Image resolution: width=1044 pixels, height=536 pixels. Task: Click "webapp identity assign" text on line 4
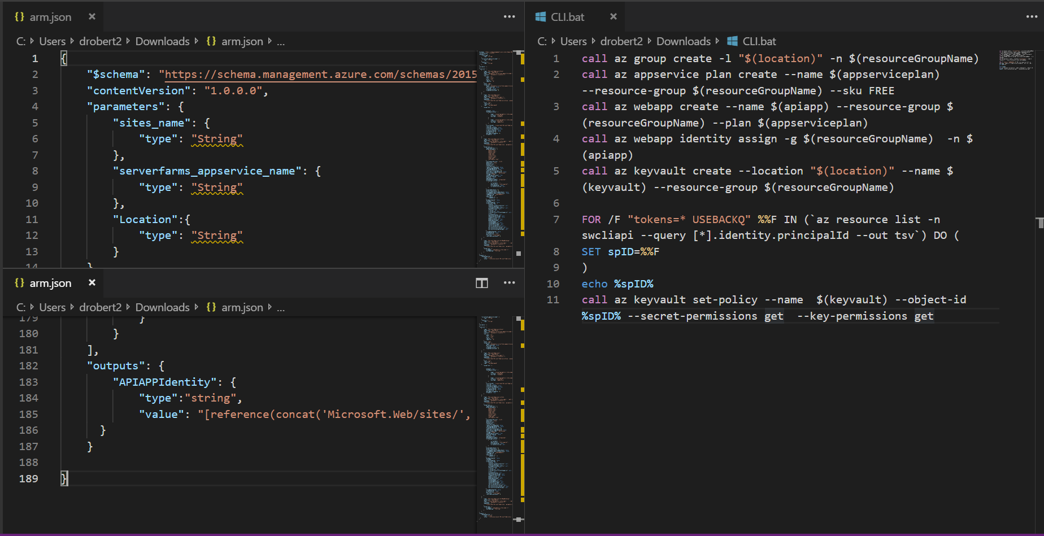[x=705, y=139]
